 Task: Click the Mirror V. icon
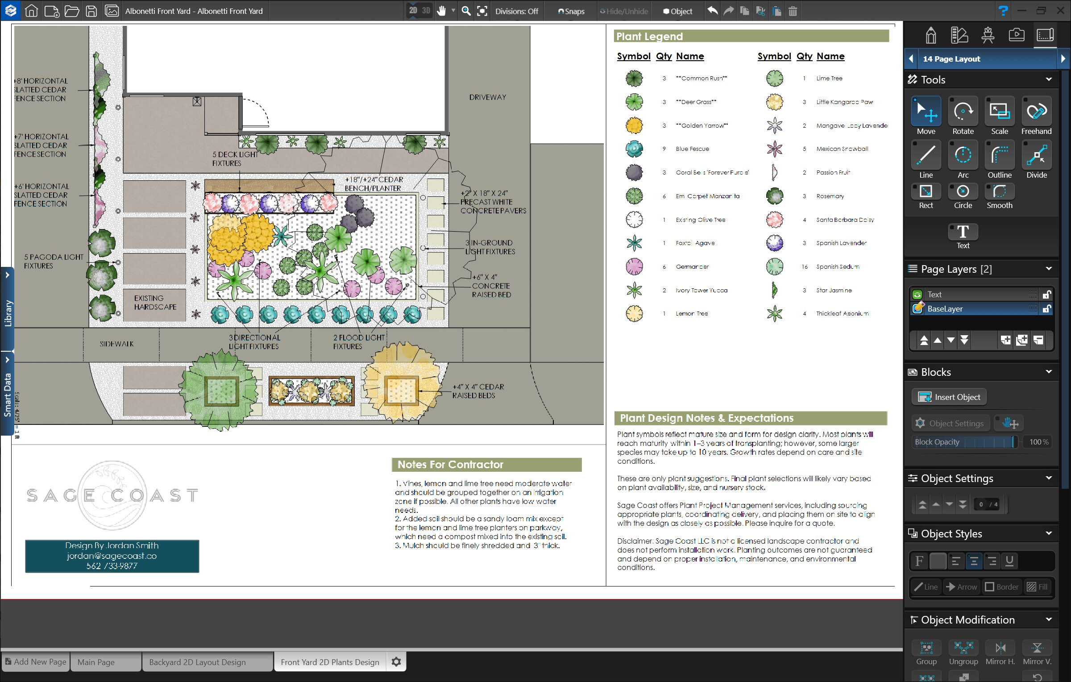[x=1037, y=653]
